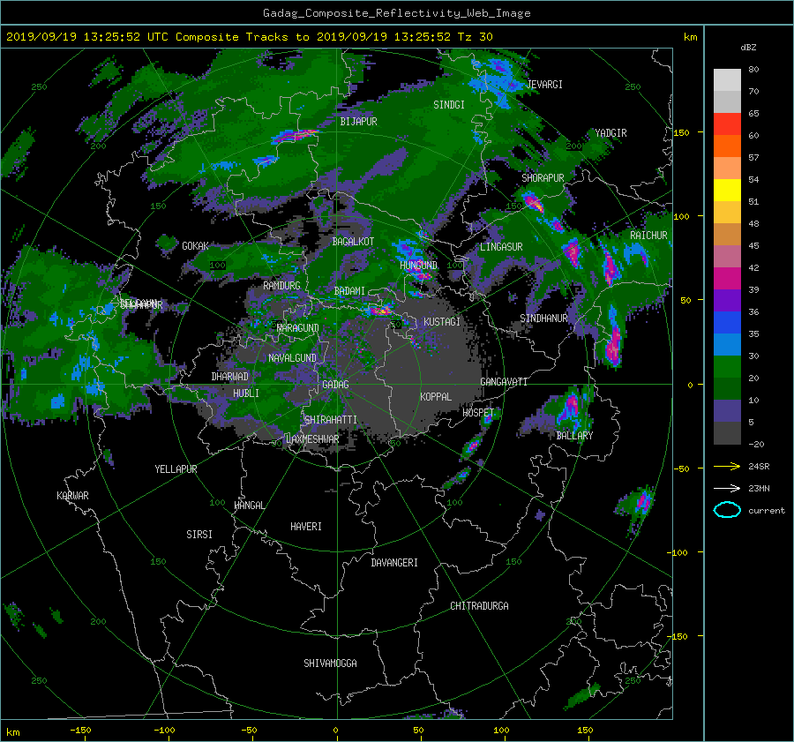This screenshot has width=794, height=742.
Task: Click the BAGALKOT city label
Action: point(353,242)
